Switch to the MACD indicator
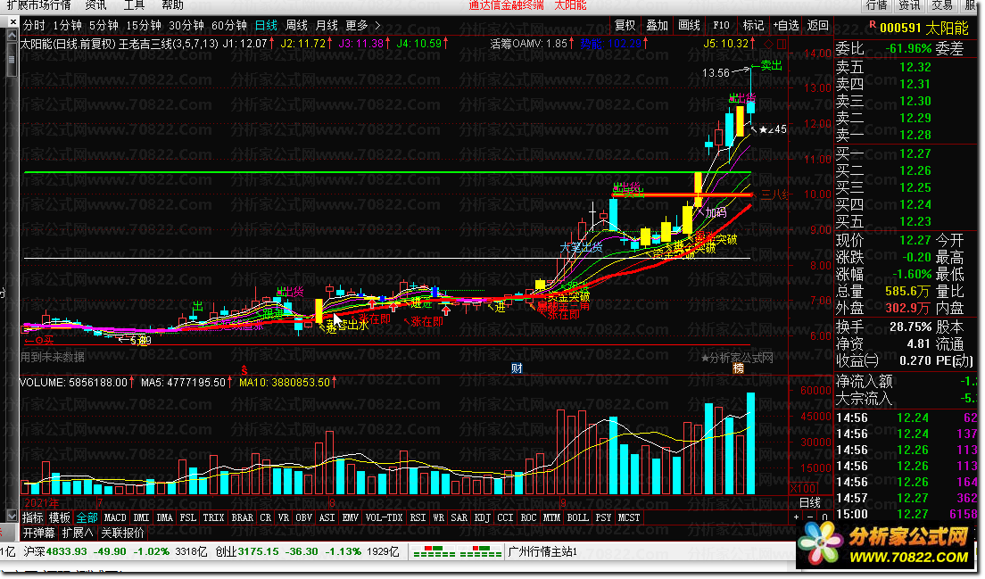 (x=115, y=517)
